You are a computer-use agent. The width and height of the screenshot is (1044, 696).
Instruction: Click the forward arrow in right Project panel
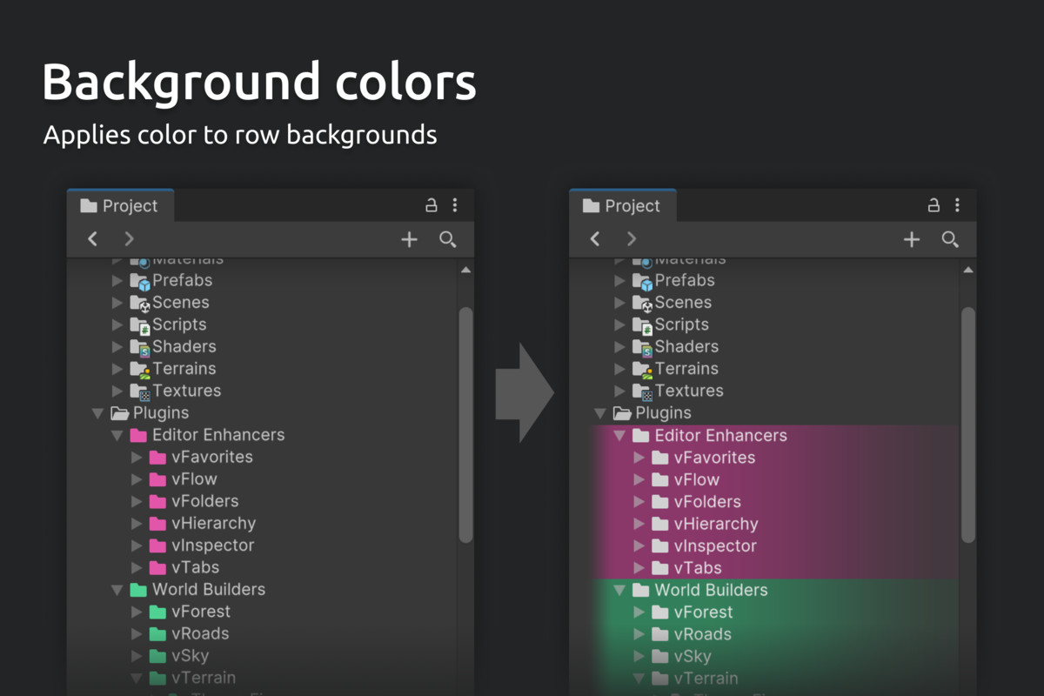(x=632, y=239)
